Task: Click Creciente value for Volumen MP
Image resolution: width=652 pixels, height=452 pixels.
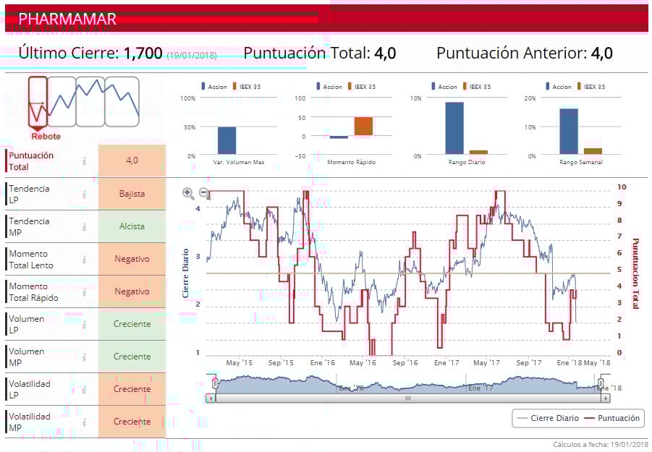Action: pos(132,357)
